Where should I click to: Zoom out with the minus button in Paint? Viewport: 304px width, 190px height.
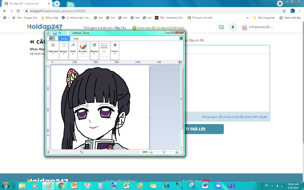point(151,152)
